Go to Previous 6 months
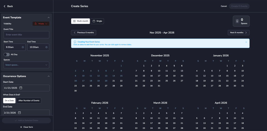The image size is (267, 131). [84, 33]
